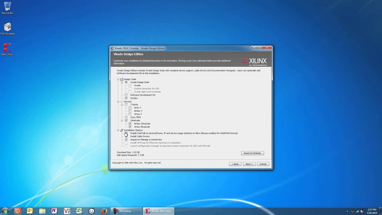
Task: Collapse the Devices tree node
Action: (118, 102)
